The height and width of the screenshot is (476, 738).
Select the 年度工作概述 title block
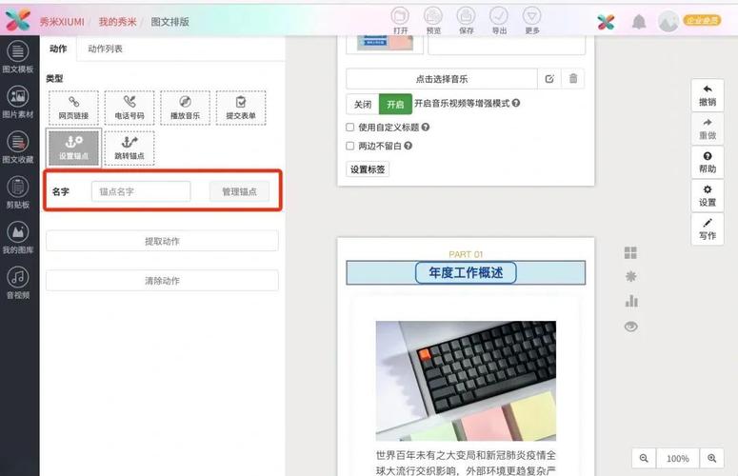(466, 273)
